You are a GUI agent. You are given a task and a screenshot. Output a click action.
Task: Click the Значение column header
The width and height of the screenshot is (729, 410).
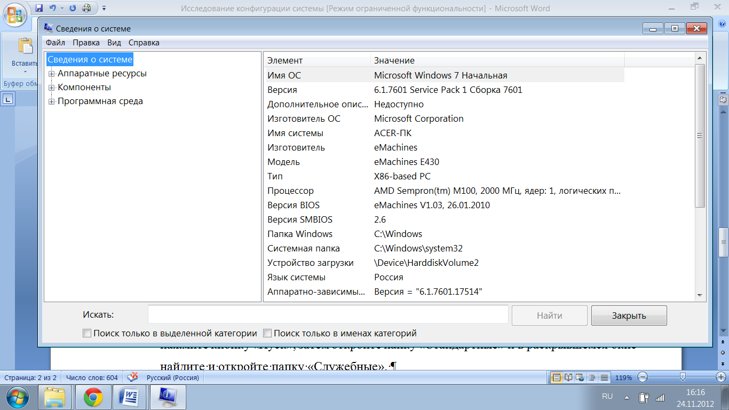click(x=497, y=60)
